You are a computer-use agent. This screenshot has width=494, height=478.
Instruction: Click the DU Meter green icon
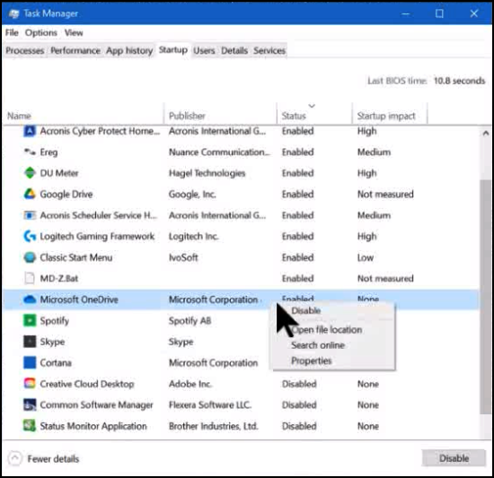pos(30,173)
